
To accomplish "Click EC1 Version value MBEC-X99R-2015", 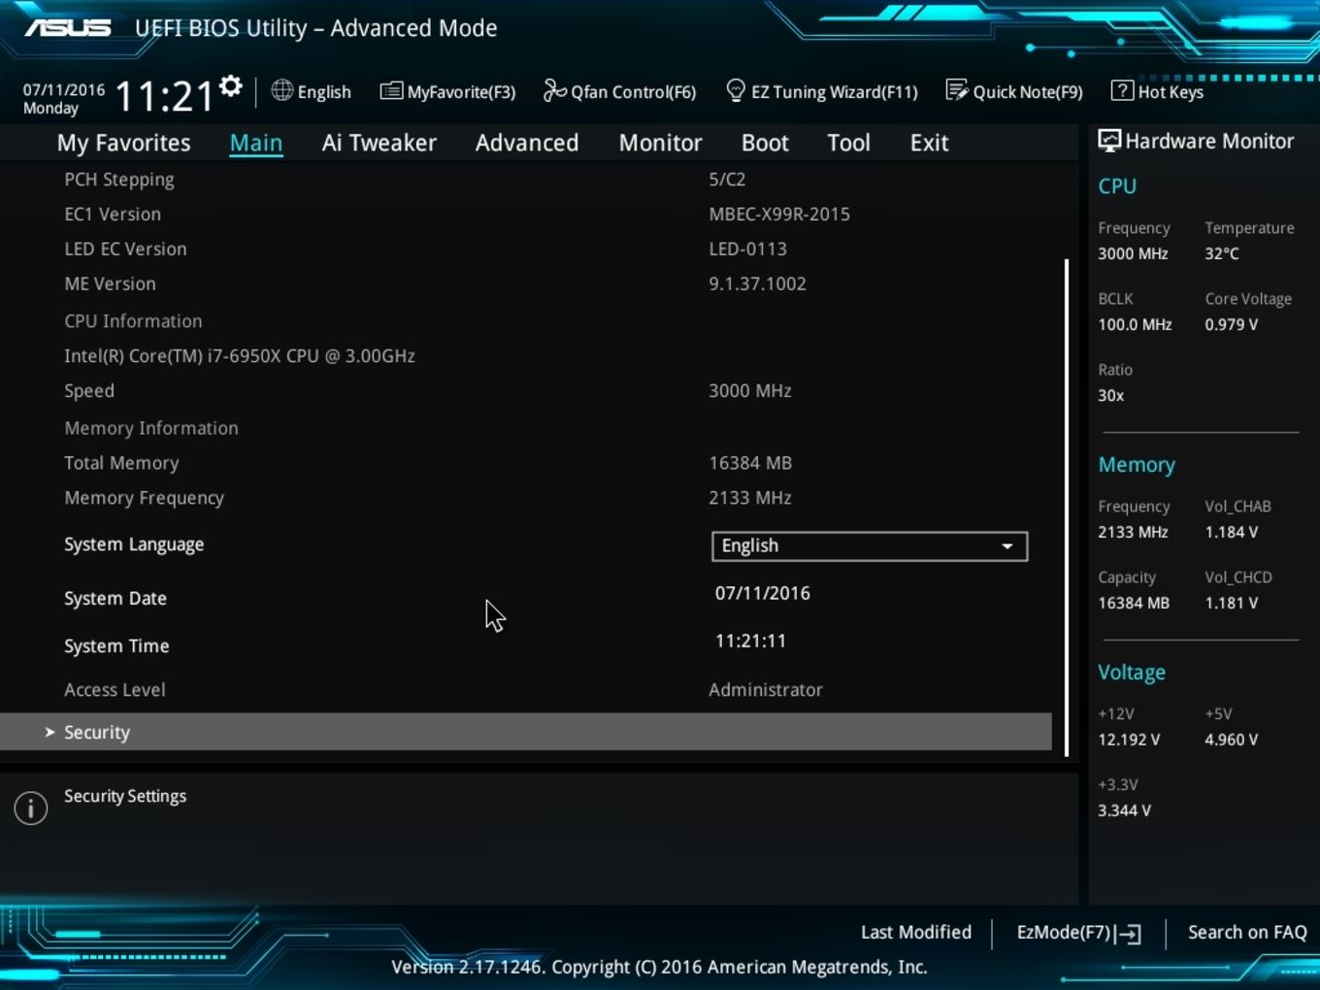I will coord(779,214).
